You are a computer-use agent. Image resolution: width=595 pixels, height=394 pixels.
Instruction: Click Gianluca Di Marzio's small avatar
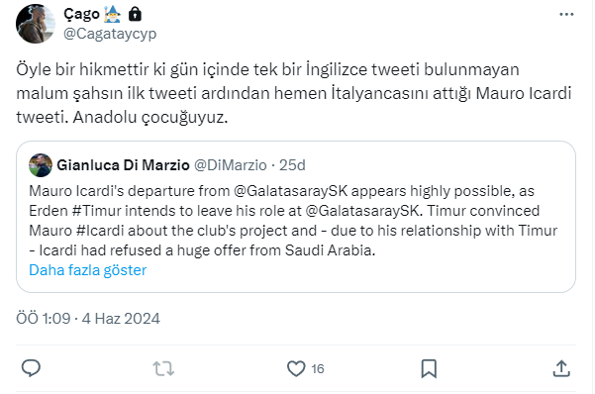(41, 165)
